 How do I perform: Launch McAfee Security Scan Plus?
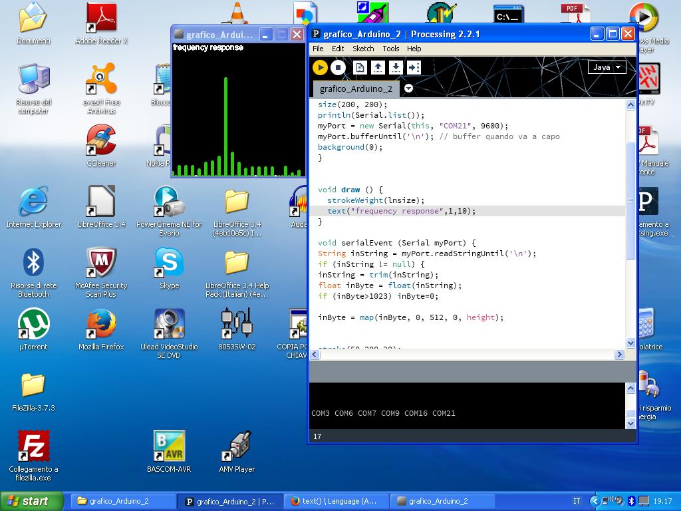101,272
